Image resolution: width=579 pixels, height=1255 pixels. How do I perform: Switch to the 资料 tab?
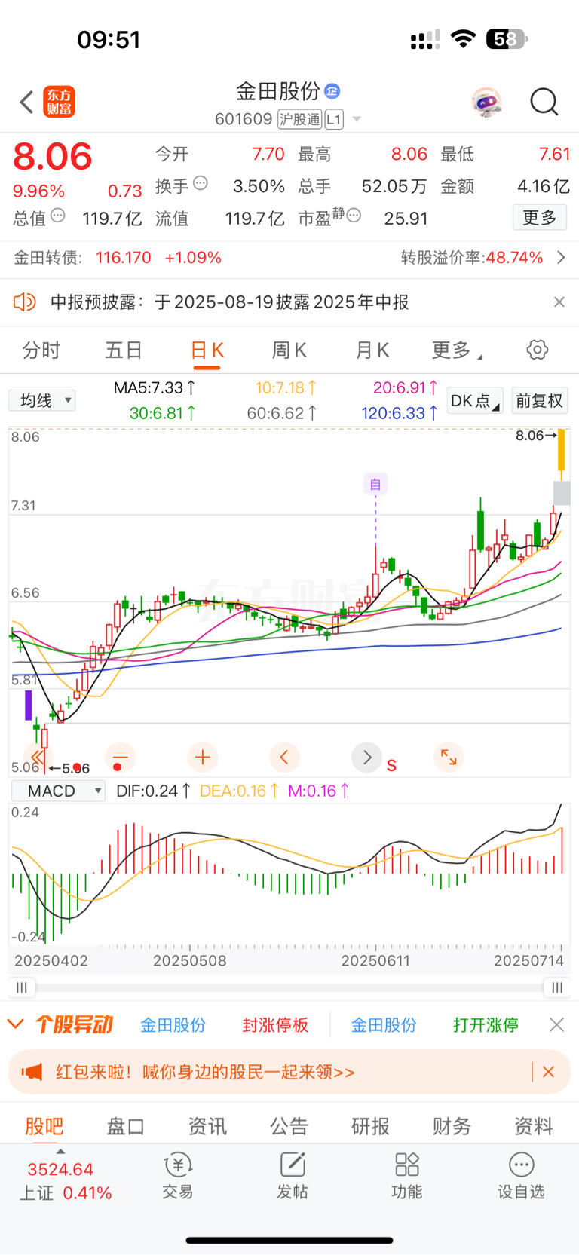point(534,1126)
